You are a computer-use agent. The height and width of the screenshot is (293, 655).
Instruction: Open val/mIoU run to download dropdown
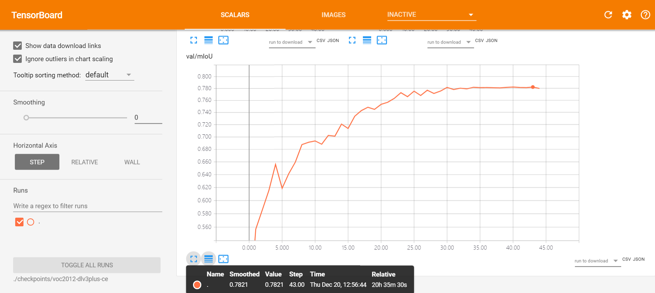point(597,261)
